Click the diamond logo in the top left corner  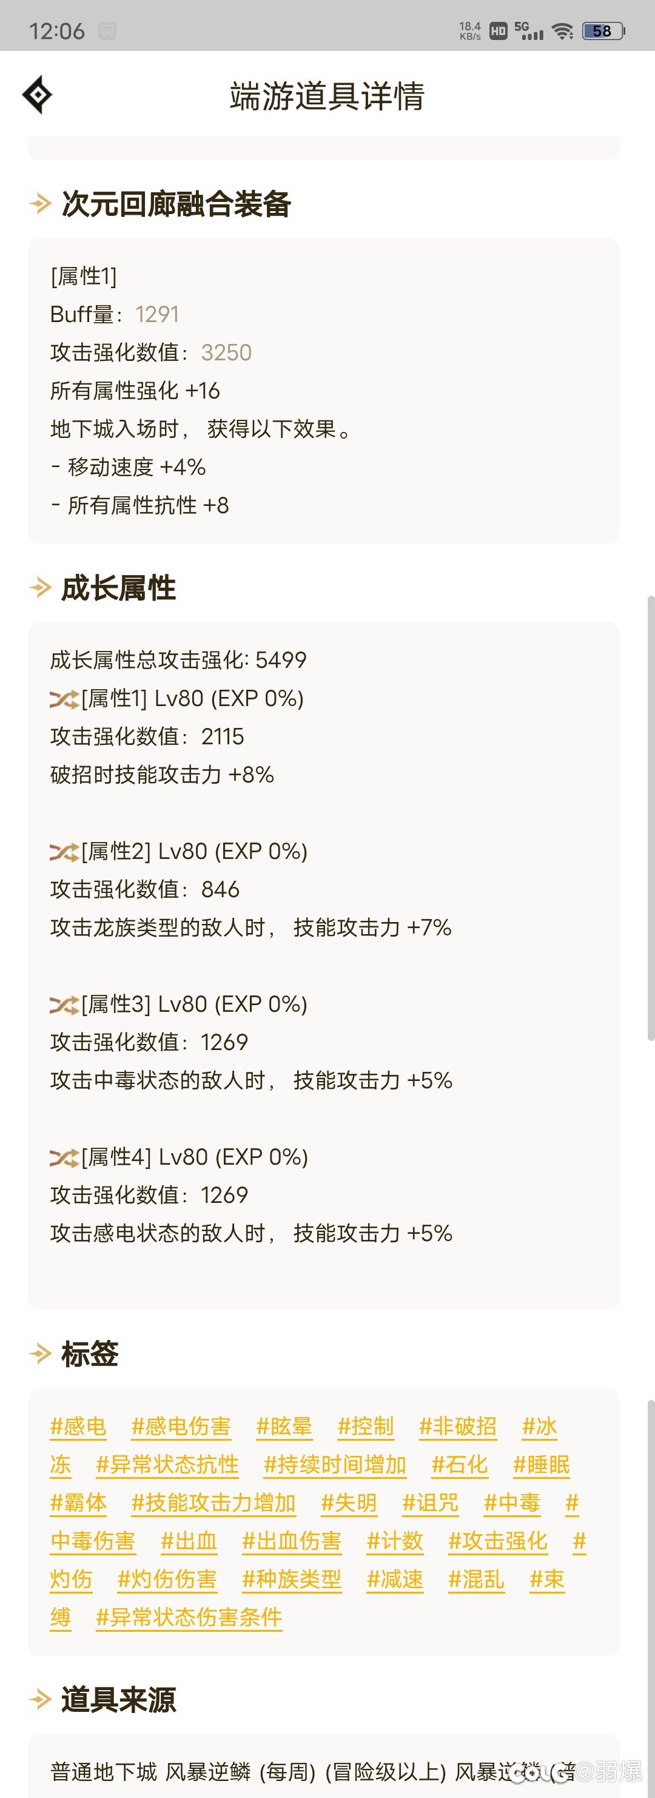[x=38, y=93]
